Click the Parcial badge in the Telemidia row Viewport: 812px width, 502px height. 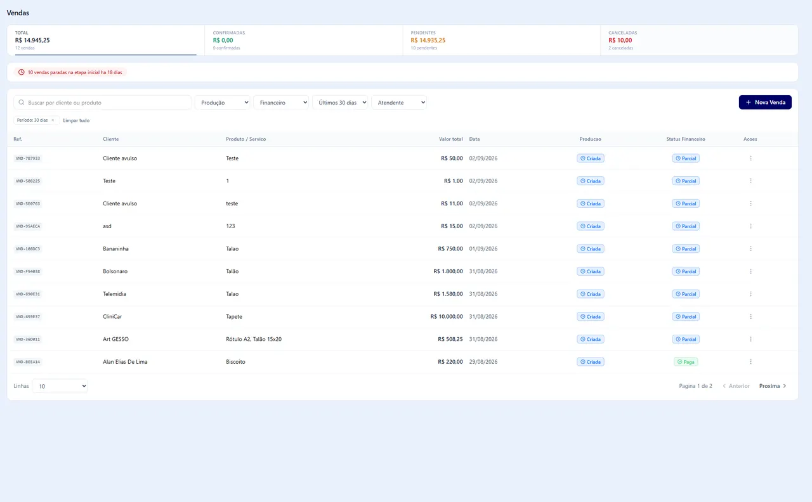[686, 294]
